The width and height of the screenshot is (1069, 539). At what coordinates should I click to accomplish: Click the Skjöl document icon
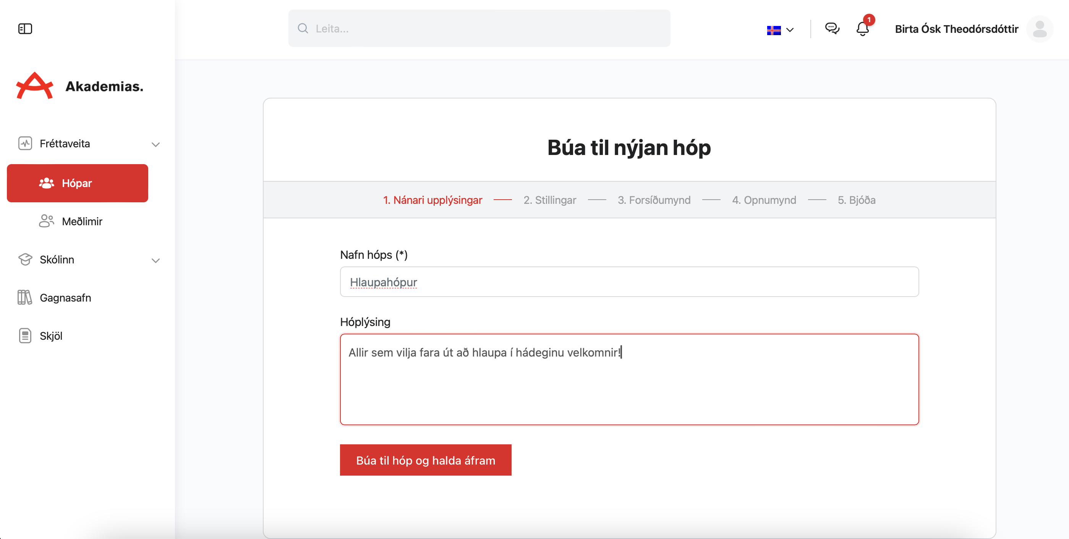(x=25, y=336)
